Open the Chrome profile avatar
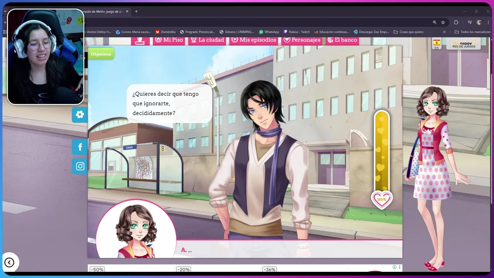494x278 pixels. coord(479,22)
